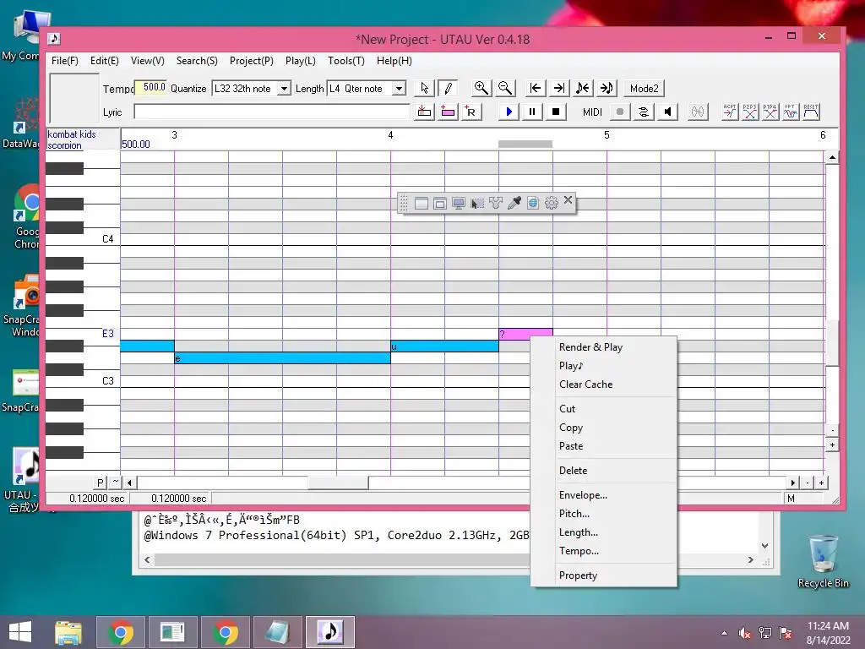This screenshot has height=649, width=865.
Task: Click the zoom out magnifier icon
Action: (x=505, y=88)
